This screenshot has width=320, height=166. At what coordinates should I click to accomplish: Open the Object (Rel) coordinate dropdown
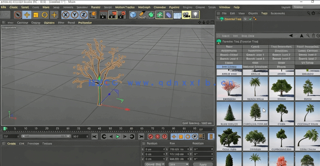coord(155,164)
